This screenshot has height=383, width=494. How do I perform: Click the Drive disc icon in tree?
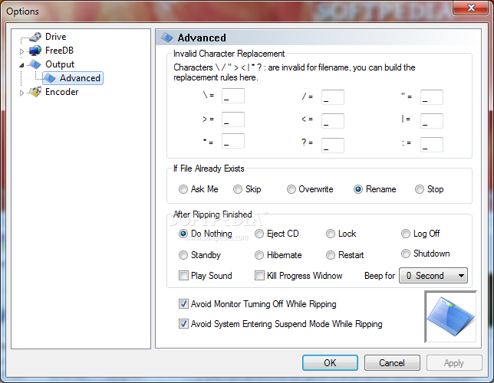(x=35, y=37)
